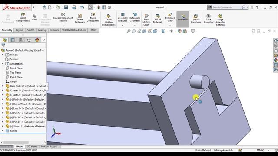Image resolution: width=278 pixels, height=156 pixels.
Task: Click Zoom to Area in view toolbar
Action: [x=134, y=31]
